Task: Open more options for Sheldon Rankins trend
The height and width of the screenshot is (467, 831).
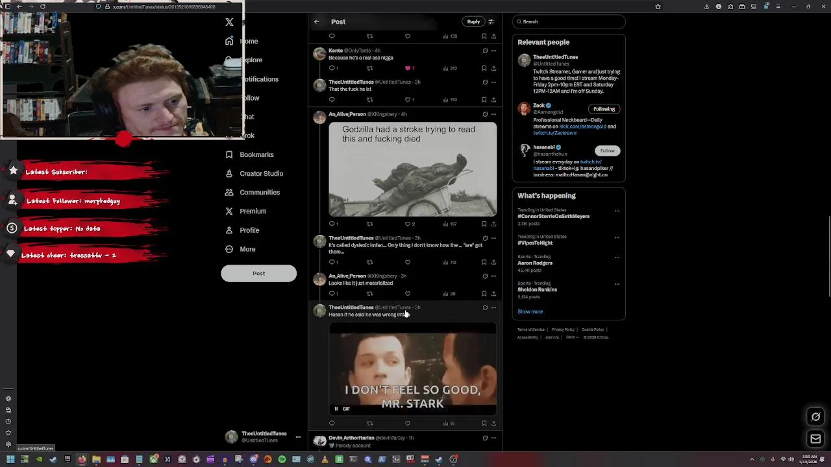Action: pos(617,284)
